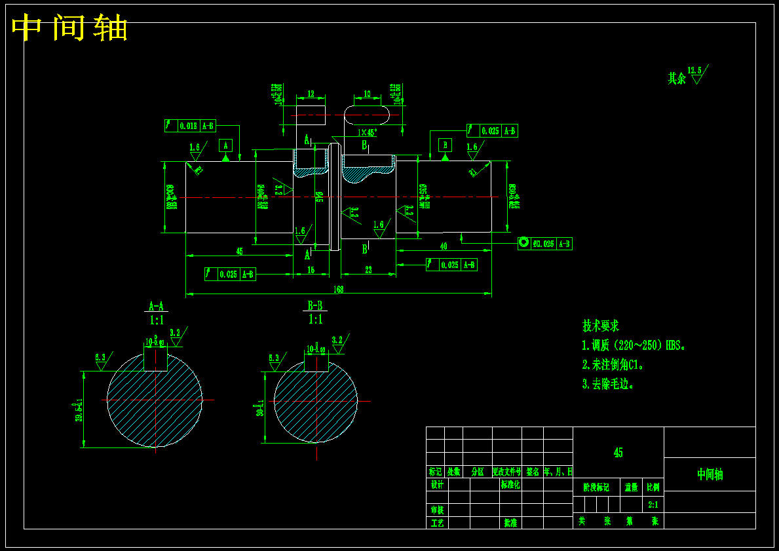Click the 23 length dimension
The image size is (779, 551).
point(368,270)
